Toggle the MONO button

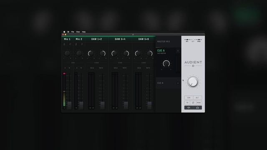199,102
